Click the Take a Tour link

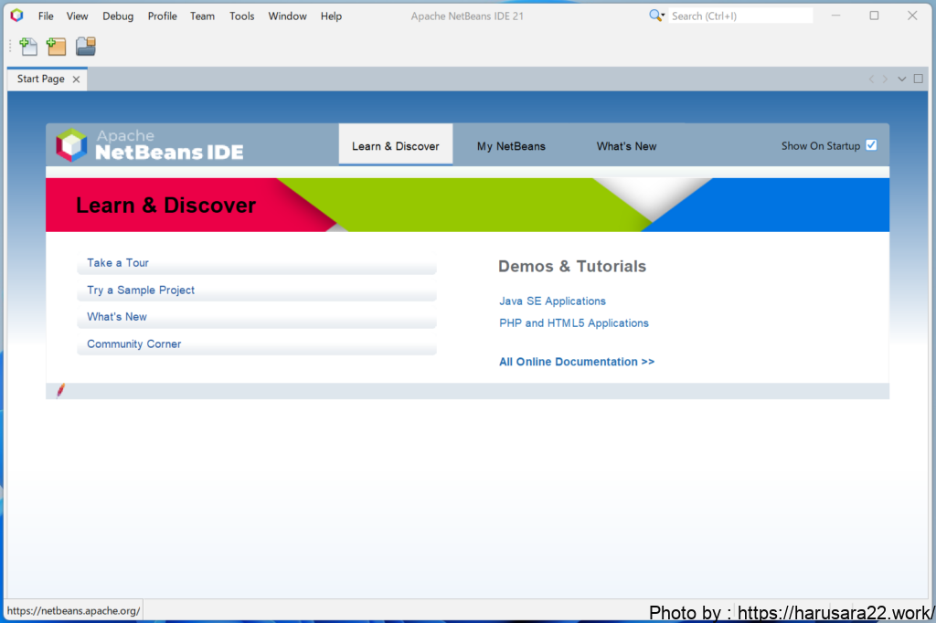point(118,263)
